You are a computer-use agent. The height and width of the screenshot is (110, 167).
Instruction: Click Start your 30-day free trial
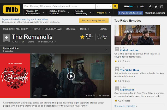(x=94, y=20)
